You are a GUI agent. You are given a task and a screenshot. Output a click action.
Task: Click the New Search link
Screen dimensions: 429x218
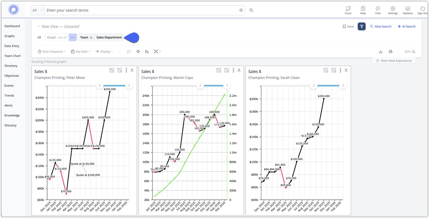click(x=380, y=26)
